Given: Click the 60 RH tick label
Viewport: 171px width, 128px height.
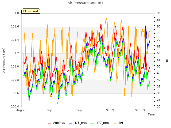Looking at the screenshot, I should [158, 53].
